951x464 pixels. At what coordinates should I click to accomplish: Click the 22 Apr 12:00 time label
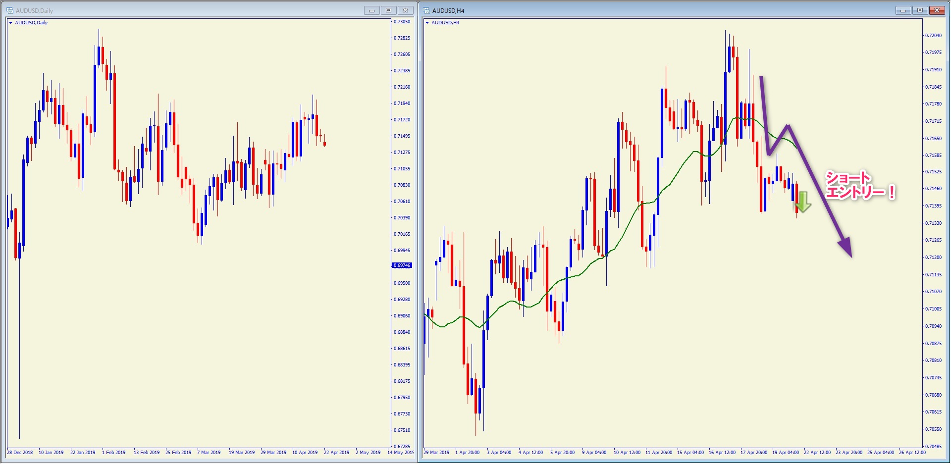(x=817, y=453)
